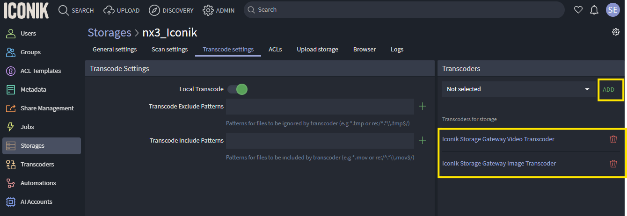The width and height of the screenshot is (627, 216).
Task: Click the Transcode Settings panel header
Action: coord(260,68)
